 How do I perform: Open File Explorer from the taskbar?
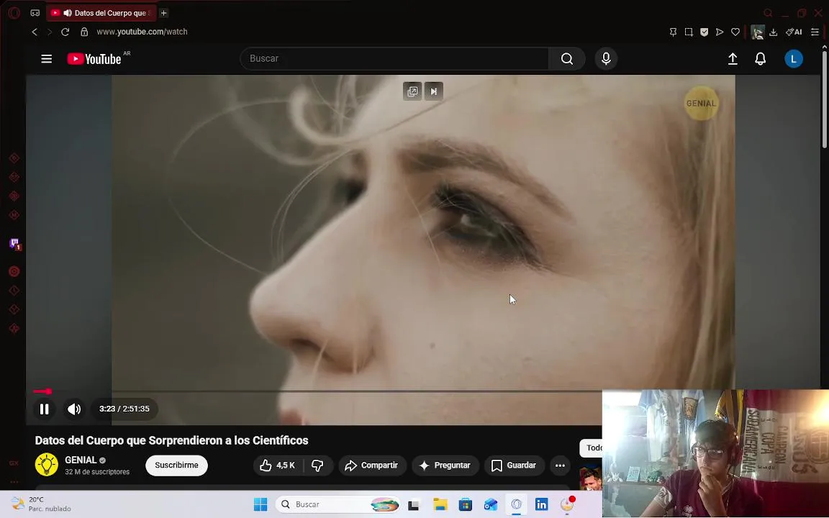(x=440, y=504)
